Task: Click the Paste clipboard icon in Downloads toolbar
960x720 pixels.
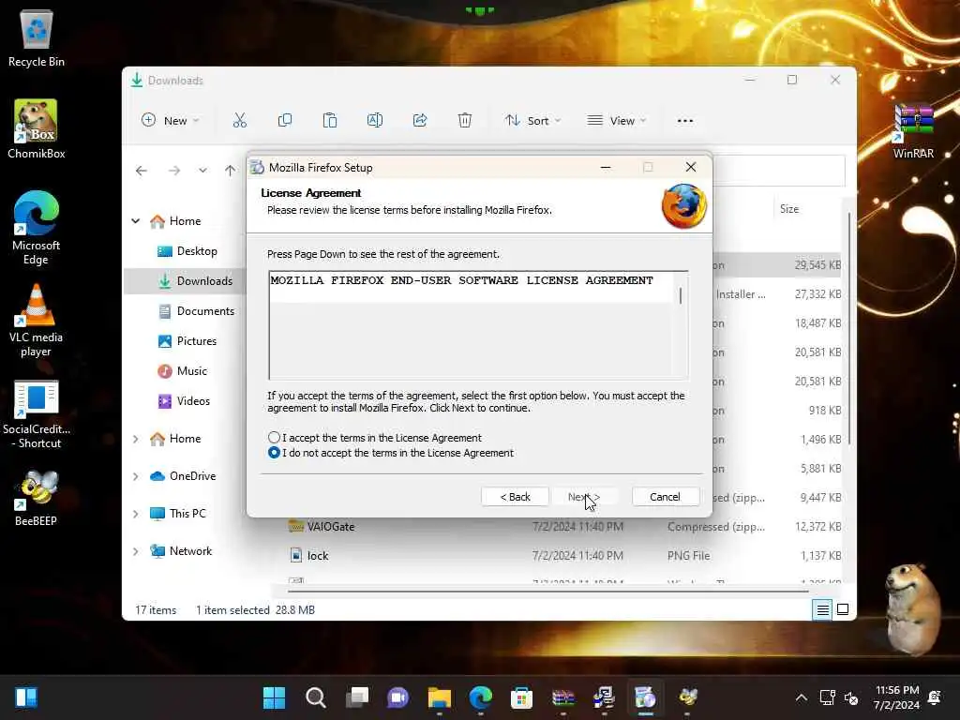Action: (x=330, y=121)
